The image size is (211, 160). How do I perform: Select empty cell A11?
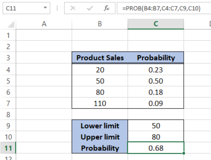(44, 148)
